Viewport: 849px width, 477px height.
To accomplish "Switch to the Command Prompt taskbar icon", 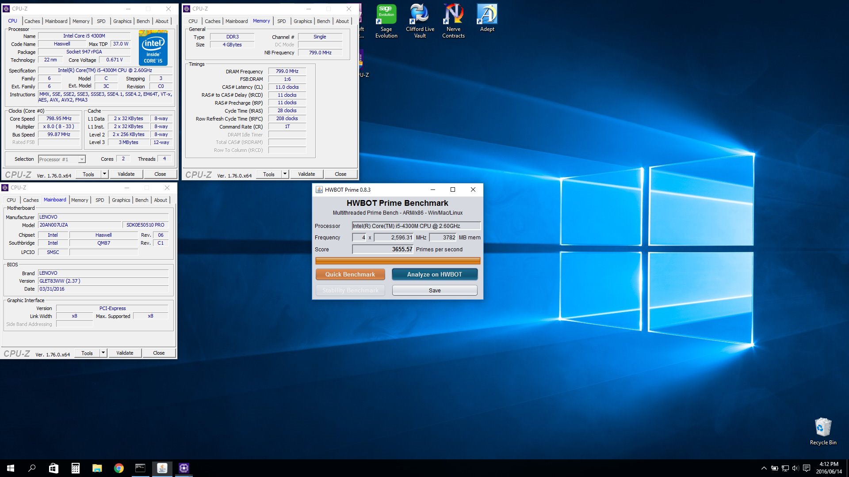I will (x=140, y=468).
